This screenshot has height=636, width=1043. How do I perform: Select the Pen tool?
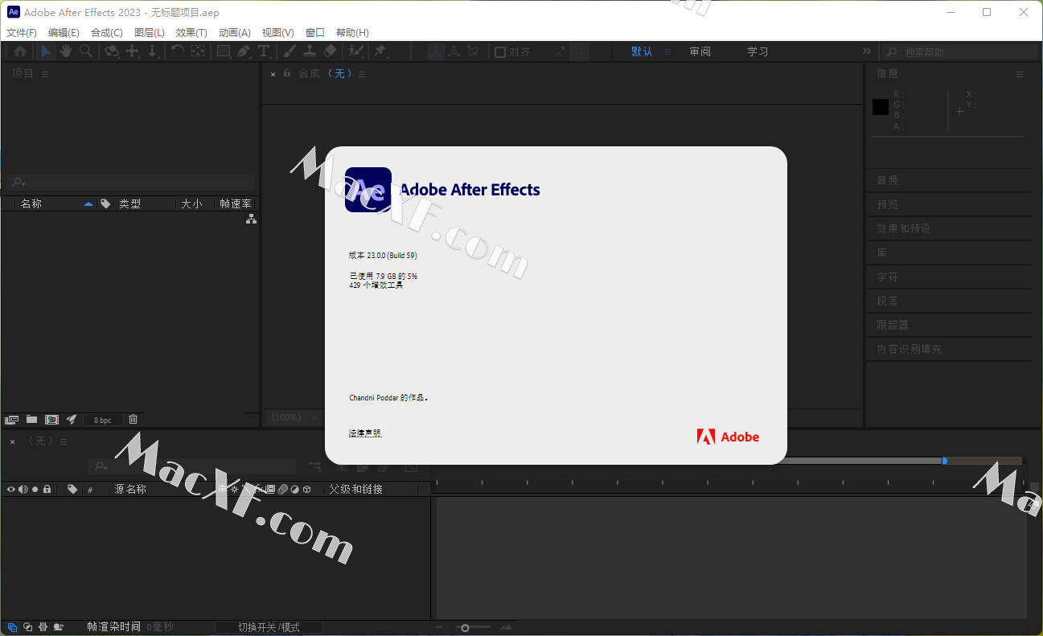[244, 51]
